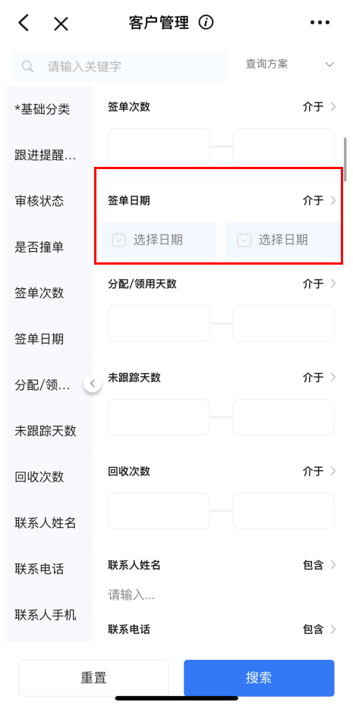The width and height of the screenshot is (353, 706).
Task: Open the info icon beside 客户管理
Action: tap(206, 22)
